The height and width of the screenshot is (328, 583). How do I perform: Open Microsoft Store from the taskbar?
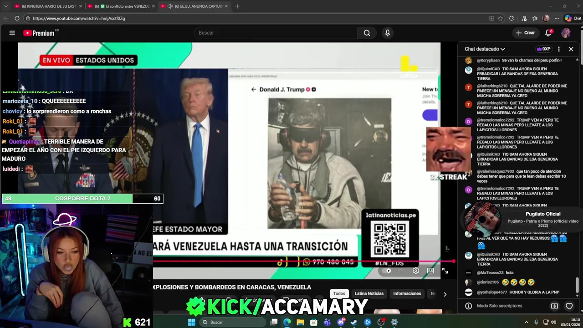314,322
